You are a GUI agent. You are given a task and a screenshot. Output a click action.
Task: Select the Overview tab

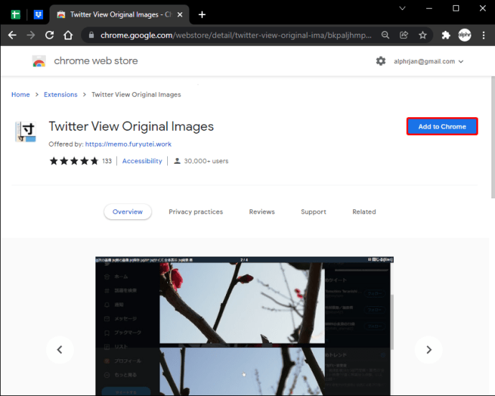[128, 212]
